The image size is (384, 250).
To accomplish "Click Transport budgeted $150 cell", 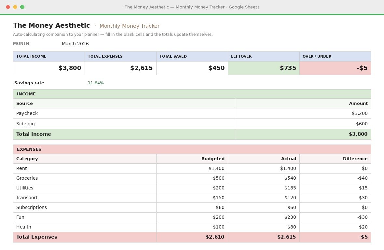I will pos(192,198).
